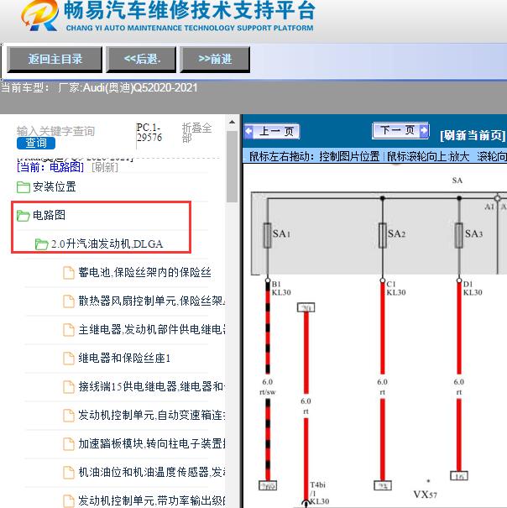
Task: Click the 6.0 rt/sw wire label
Action: (x=267, y=387)
